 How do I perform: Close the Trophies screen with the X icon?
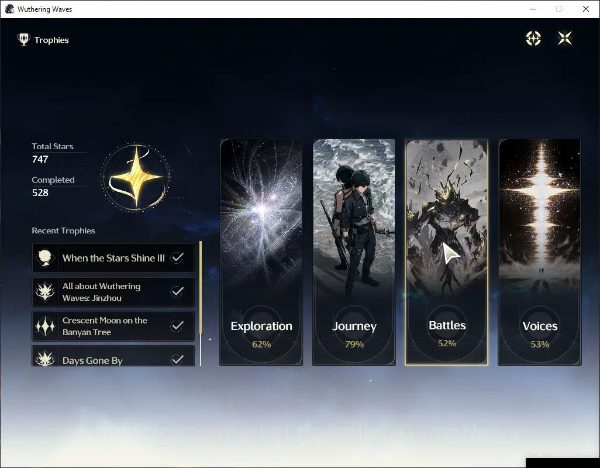pyautogui.click(x=565, y=38)
